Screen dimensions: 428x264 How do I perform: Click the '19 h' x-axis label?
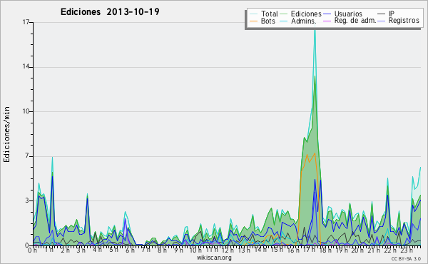(342, 250)
